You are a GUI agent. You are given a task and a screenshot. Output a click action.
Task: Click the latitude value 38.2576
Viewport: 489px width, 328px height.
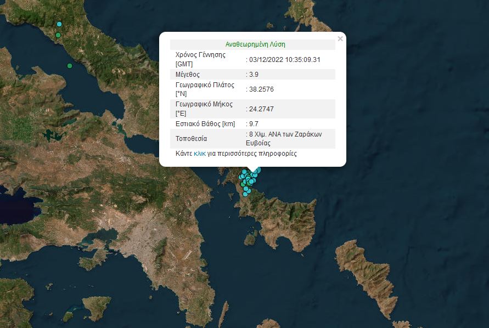pos(261,89)
